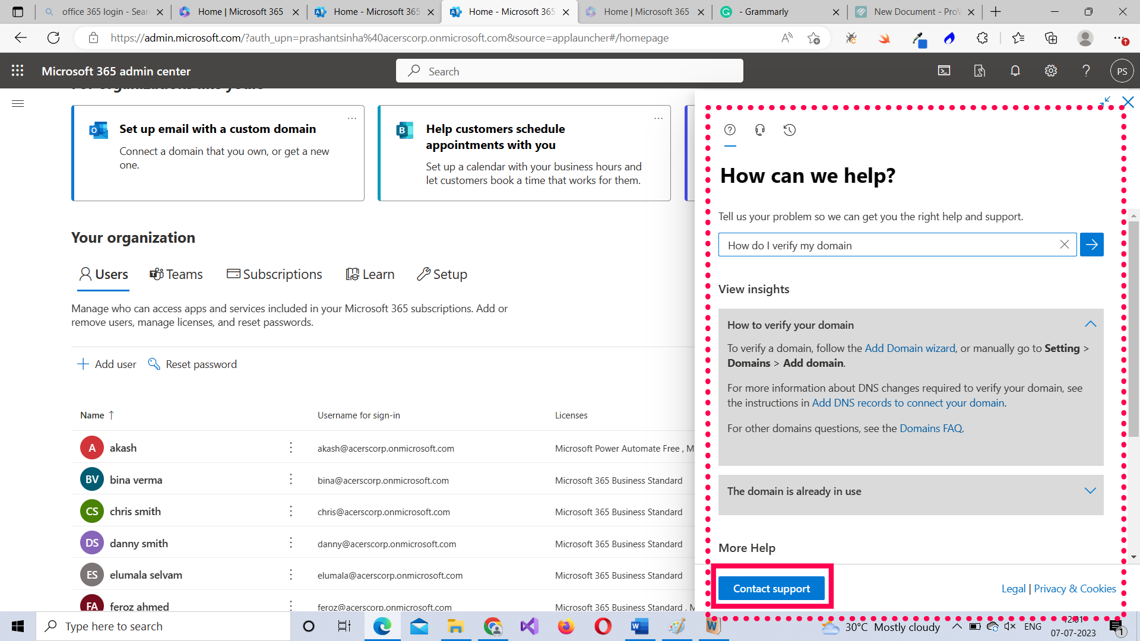Open Firefox from the taskbar

(x=566, y=626)
